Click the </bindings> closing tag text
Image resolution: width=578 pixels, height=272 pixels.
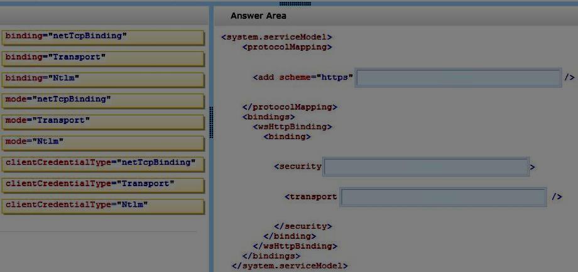point(271,256)
